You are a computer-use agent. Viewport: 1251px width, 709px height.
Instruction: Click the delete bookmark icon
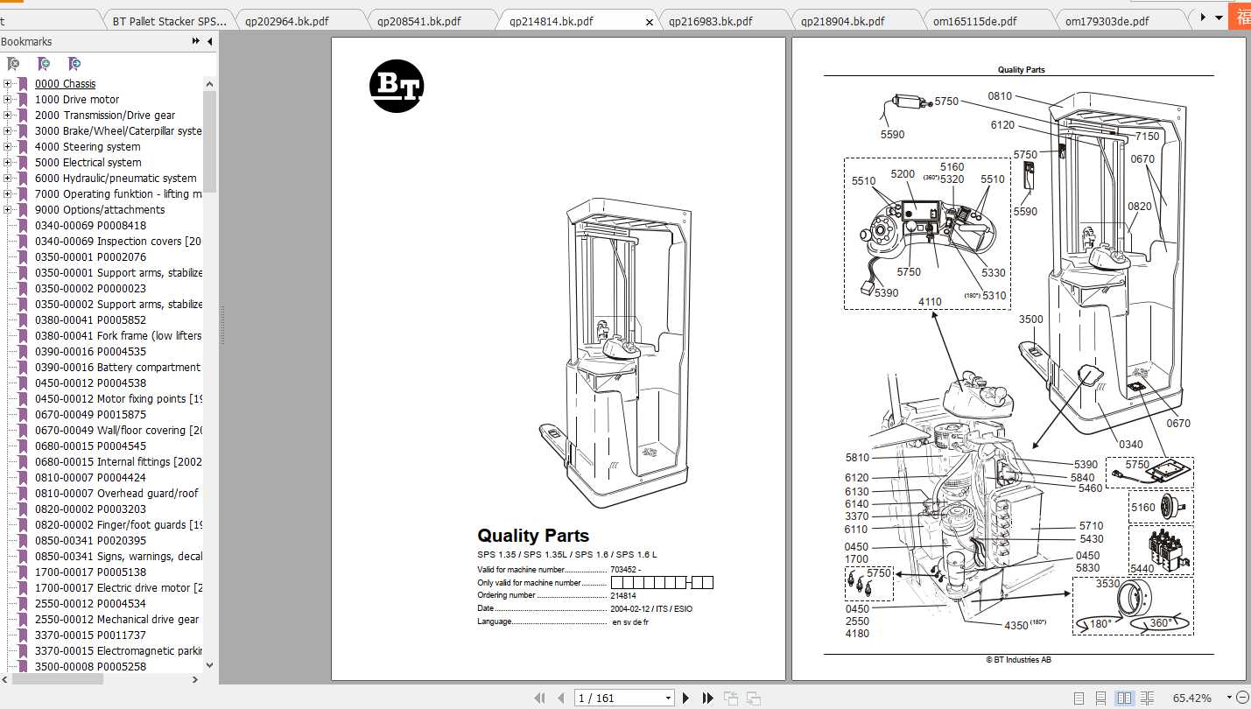tap(13, 64)
